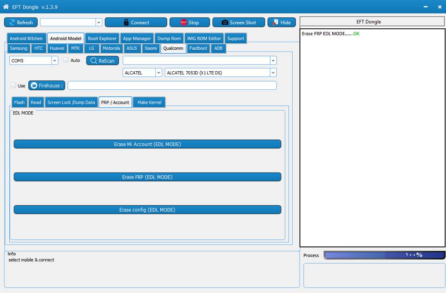The image size is (446, 293).
Task: Click the EFT Dongle log header
Action: coord(373,22)
